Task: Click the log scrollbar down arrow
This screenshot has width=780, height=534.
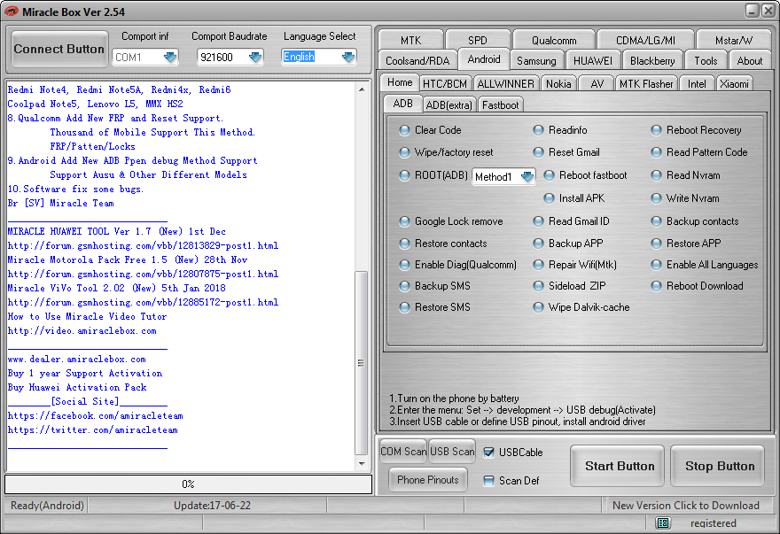Action: click(x=362, y=464)
